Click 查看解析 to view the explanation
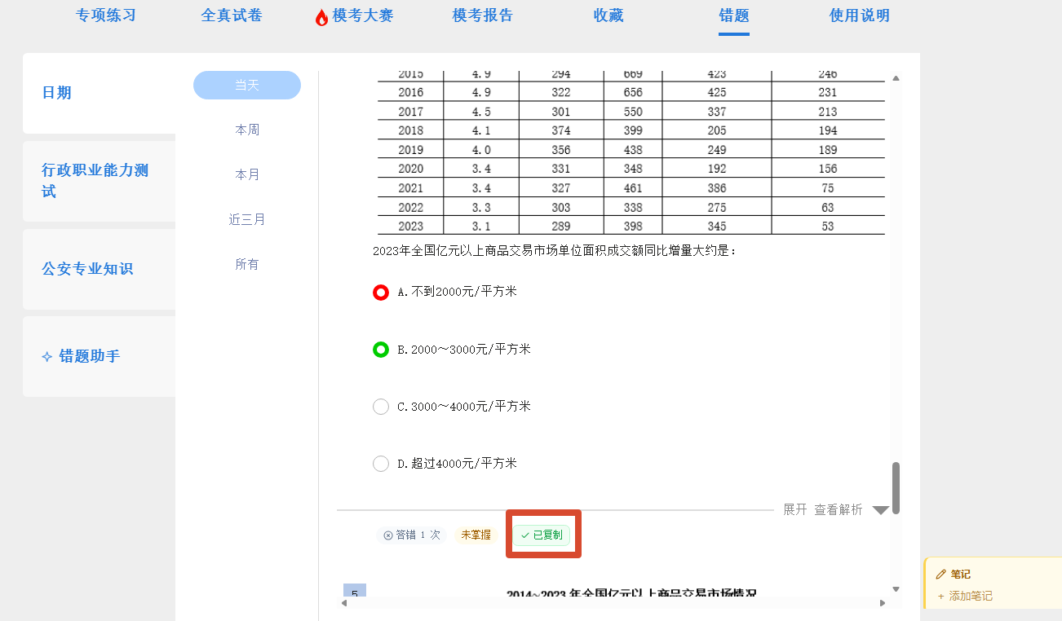The width and height of the screenshot is (1062, 621). click(839, 509)
